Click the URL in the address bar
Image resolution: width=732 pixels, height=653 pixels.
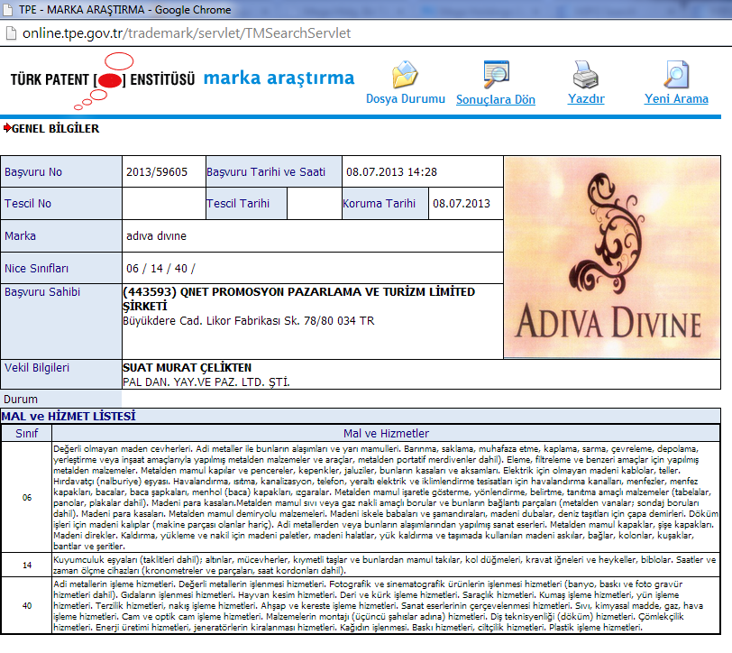[187, 33]
